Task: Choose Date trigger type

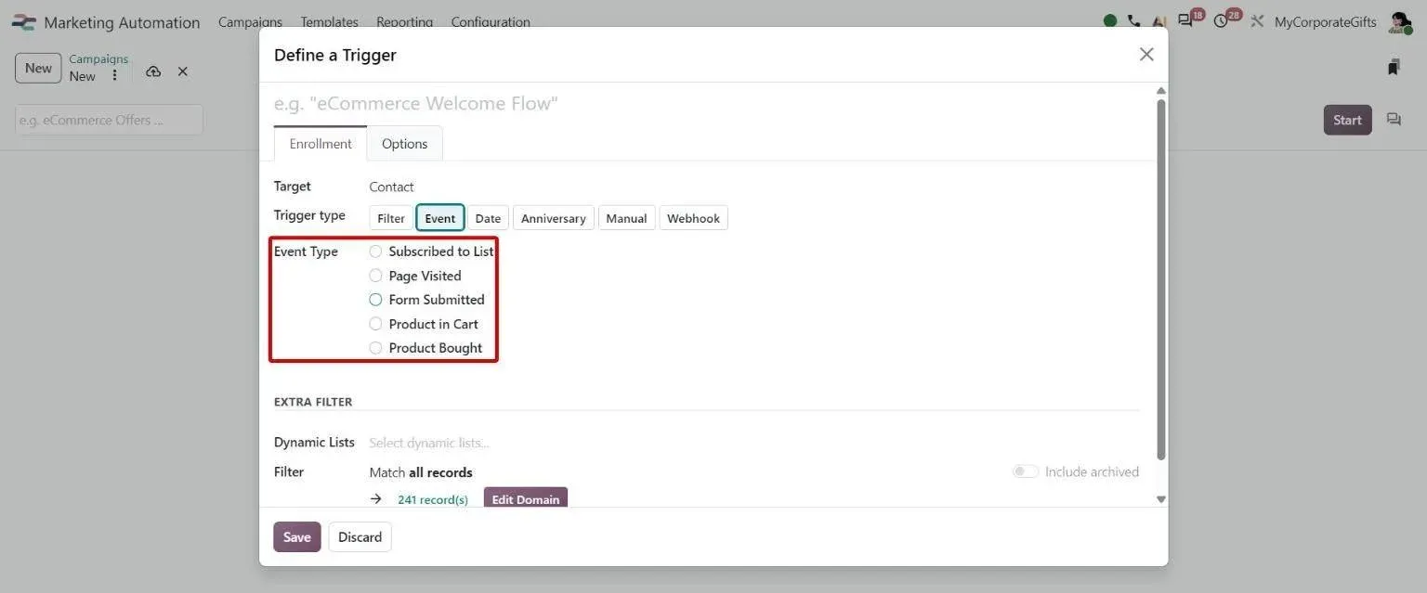Action: 488,218
